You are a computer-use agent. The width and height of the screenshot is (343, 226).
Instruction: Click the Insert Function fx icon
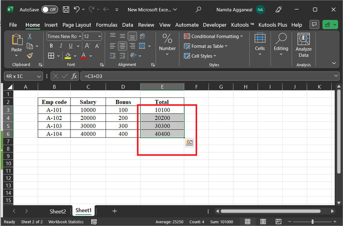74,76
